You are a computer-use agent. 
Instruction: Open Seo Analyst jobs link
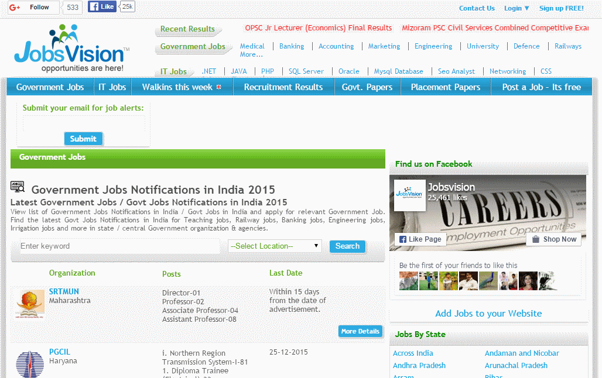click(456, 71)
